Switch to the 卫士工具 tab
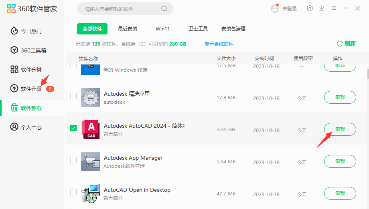The height and width of the screenshot is (209, 369). point(198,29)
